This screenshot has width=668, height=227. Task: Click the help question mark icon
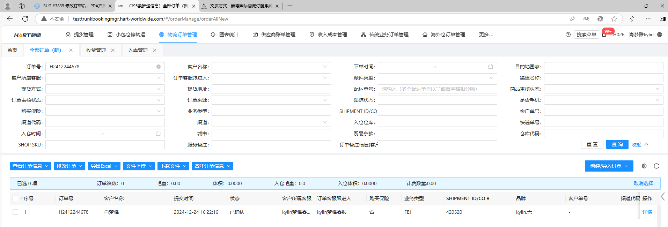pyautogui.click(x=568, y=35)
